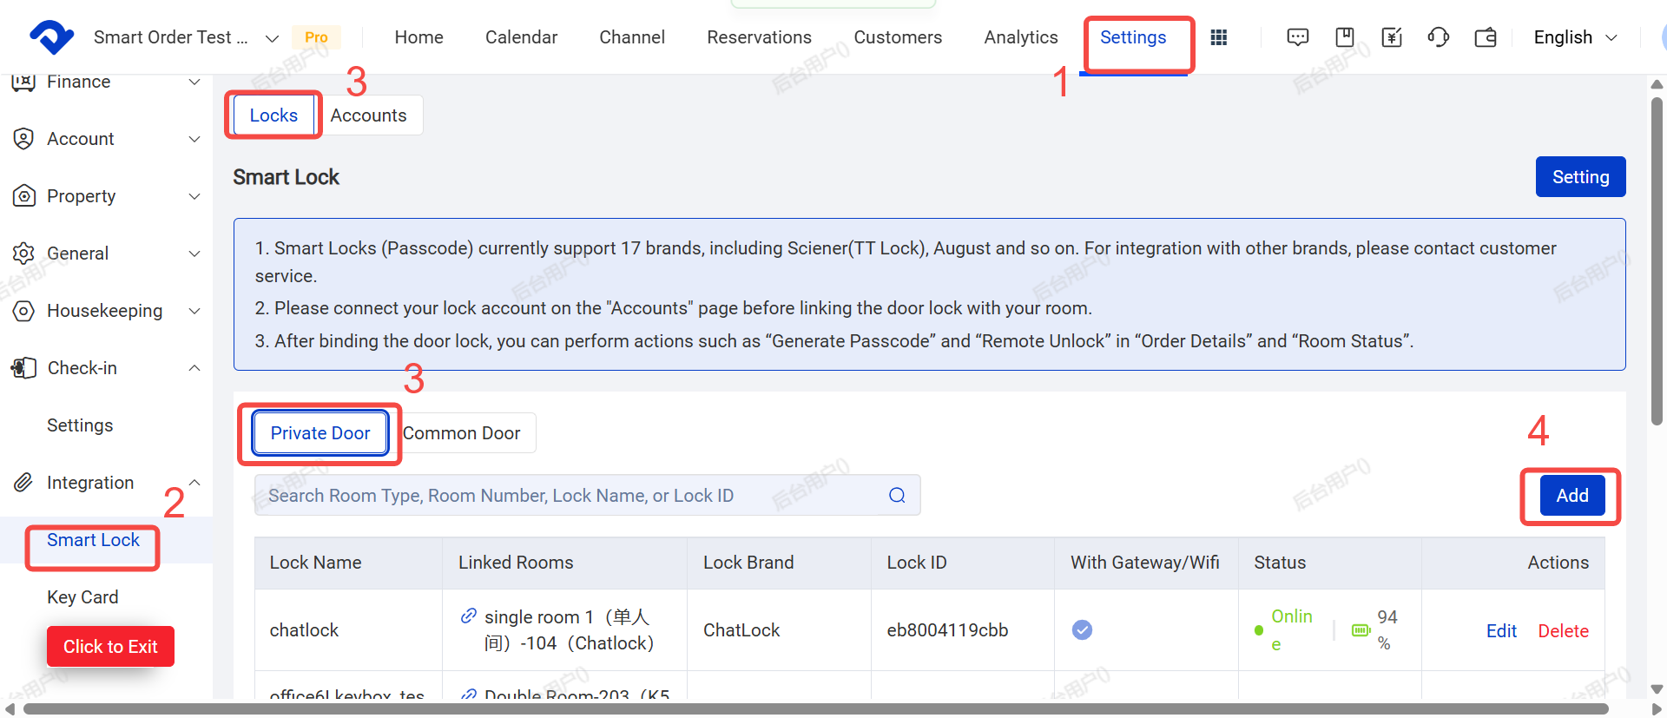Click the With Gateway/Wifi column header
This screenshot has width=1667, height=718.
coord(1144,563)
